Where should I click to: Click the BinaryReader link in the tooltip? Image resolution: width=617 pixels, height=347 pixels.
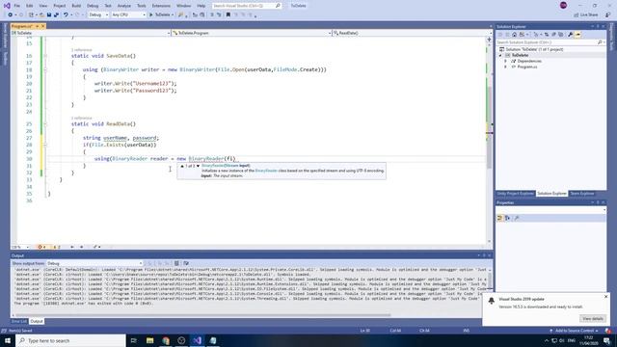[266, 171]
